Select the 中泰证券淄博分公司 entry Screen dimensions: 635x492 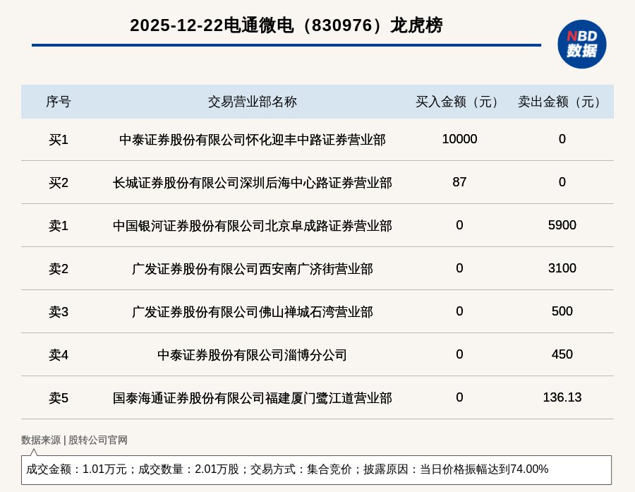tap(252, 355)
